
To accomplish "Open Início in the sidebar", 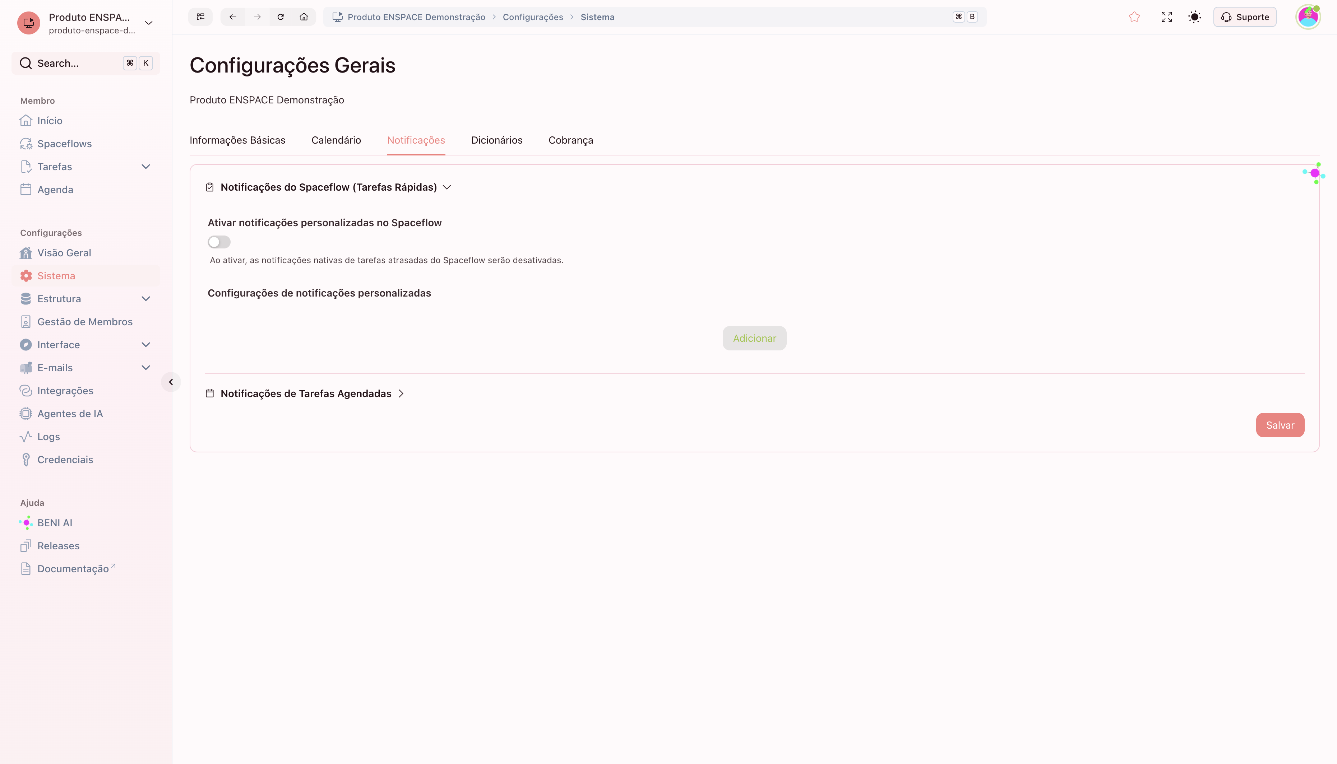I will [x=86, y=121].
